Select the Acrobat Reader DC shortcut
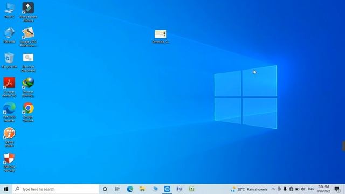 point(9,87)
